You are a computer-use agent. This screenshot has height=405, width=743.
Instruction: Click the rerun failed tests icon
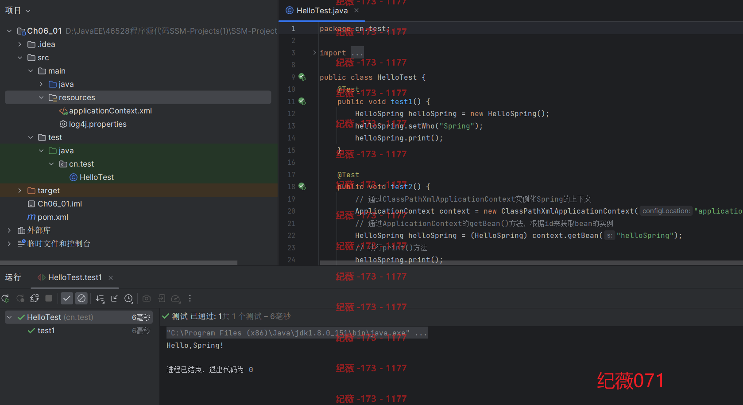click(20, 299)
